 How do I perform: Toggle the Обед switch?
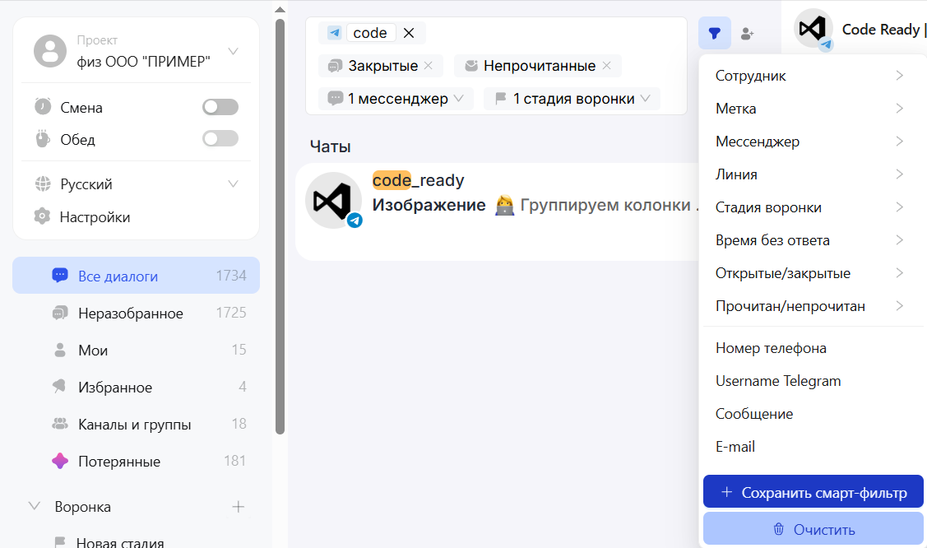click(x=220, y=139)
